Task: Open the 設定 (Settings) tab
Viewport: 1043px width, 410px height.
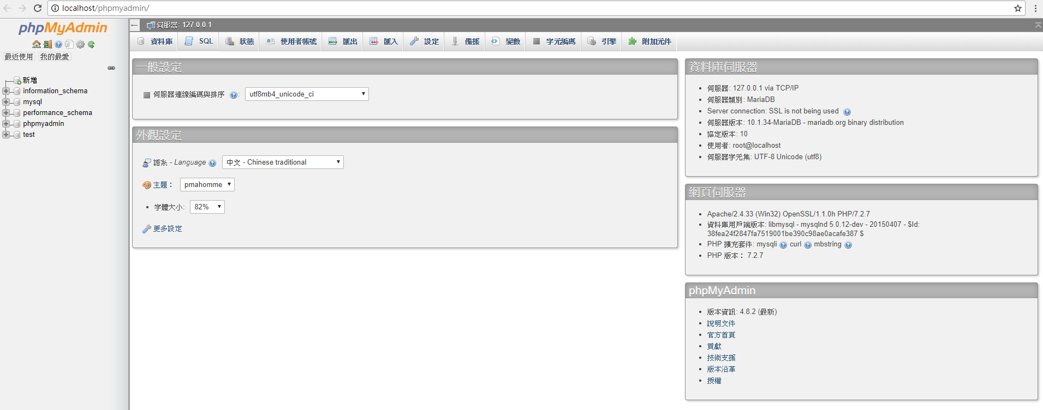Action: click(424, 41)
